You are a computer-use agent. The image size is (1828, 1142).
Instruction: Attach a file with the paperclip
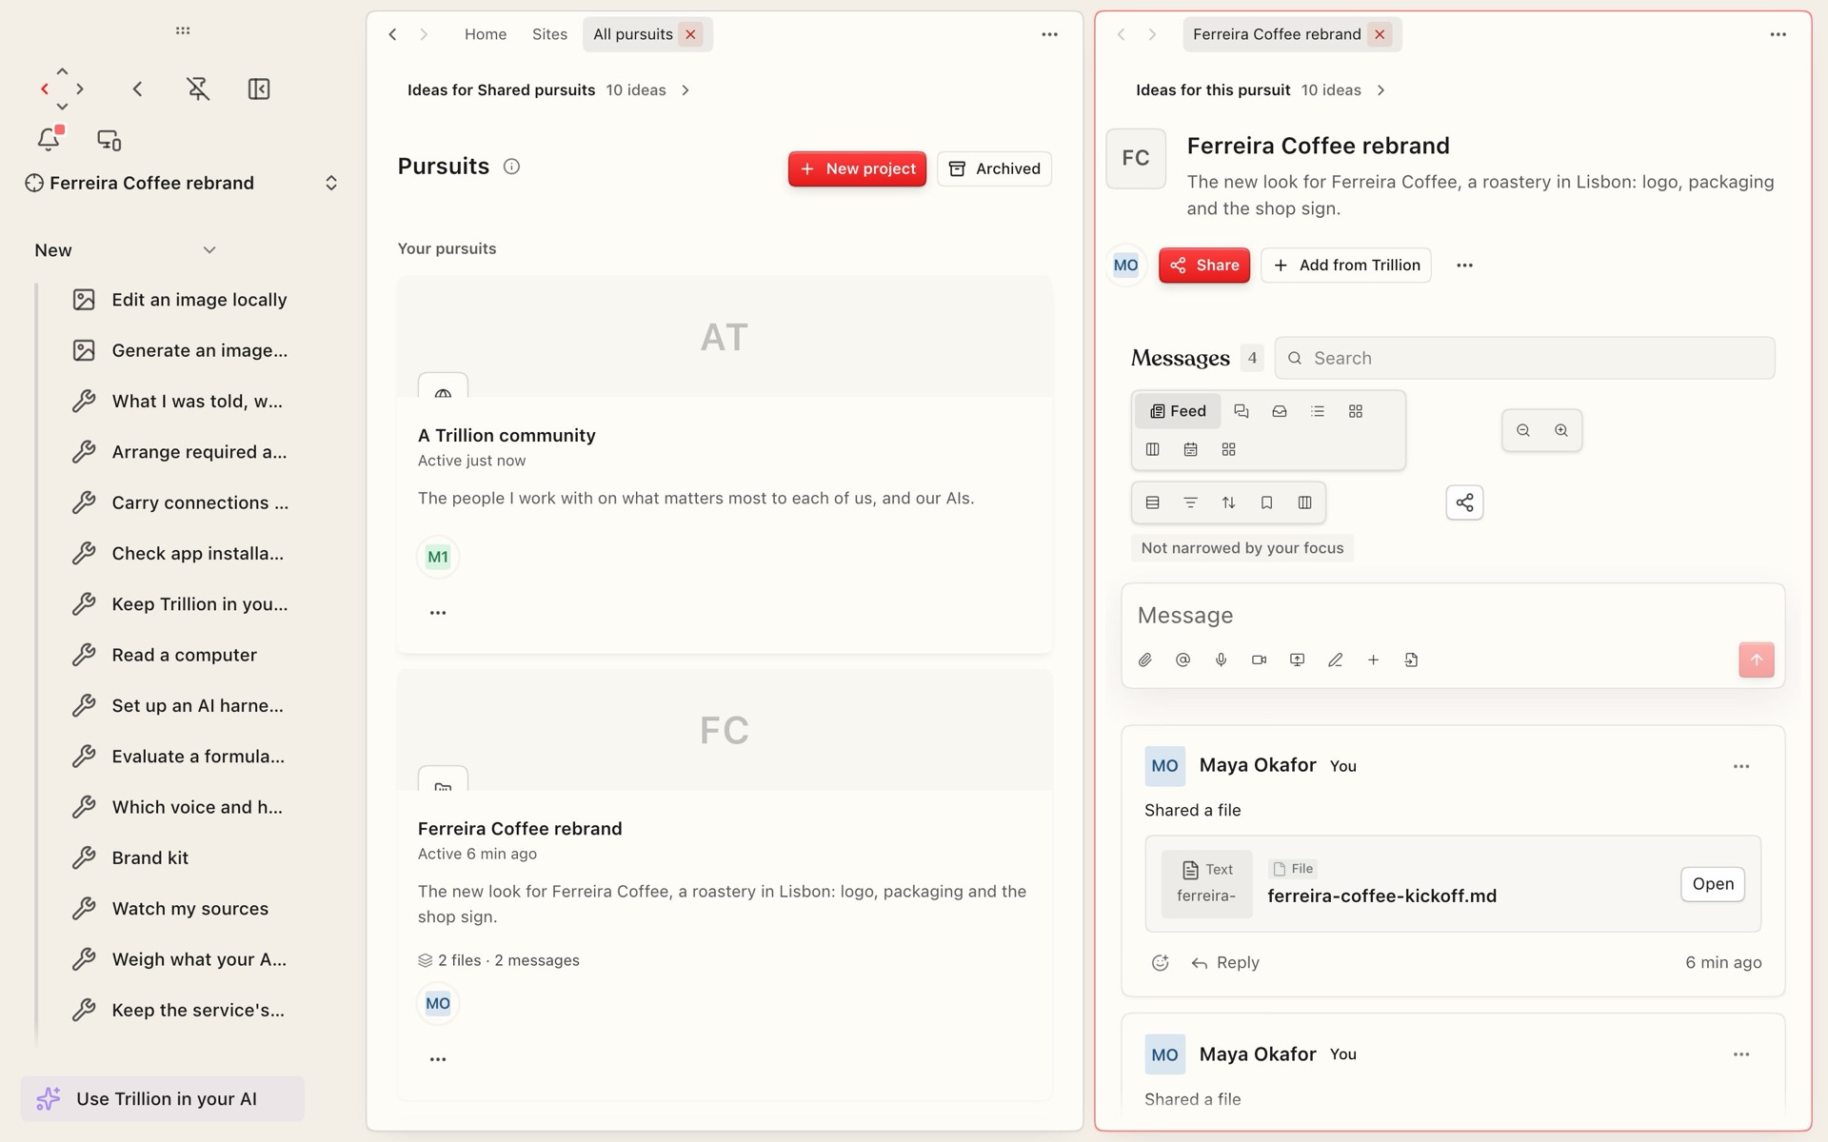[1144, 660]
